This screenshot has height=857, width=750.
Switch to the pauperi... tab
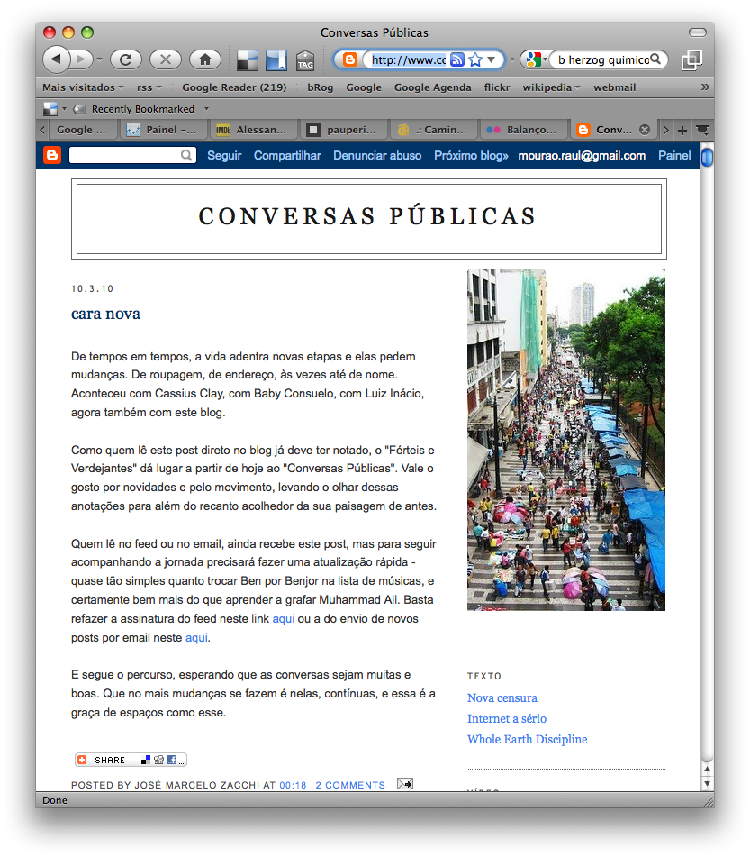(344, 130)
